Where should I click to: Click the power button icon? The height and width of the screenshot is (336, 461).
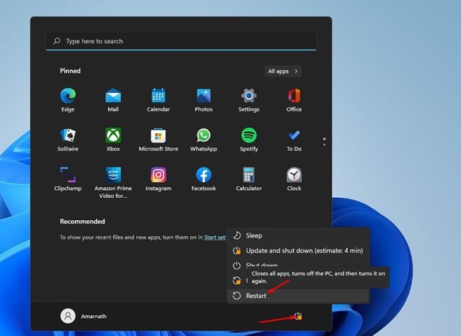[297, 317]
